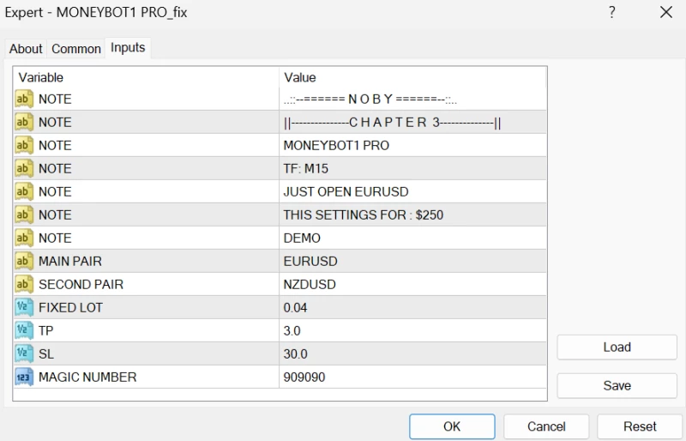Click the string icon beside MAIN PAIR
The width and height of the screenshot is (686, 441).
click(24, 261)
